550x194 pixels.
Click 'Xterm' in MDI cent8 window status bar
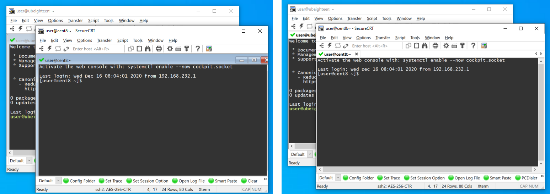pos(204,189)
